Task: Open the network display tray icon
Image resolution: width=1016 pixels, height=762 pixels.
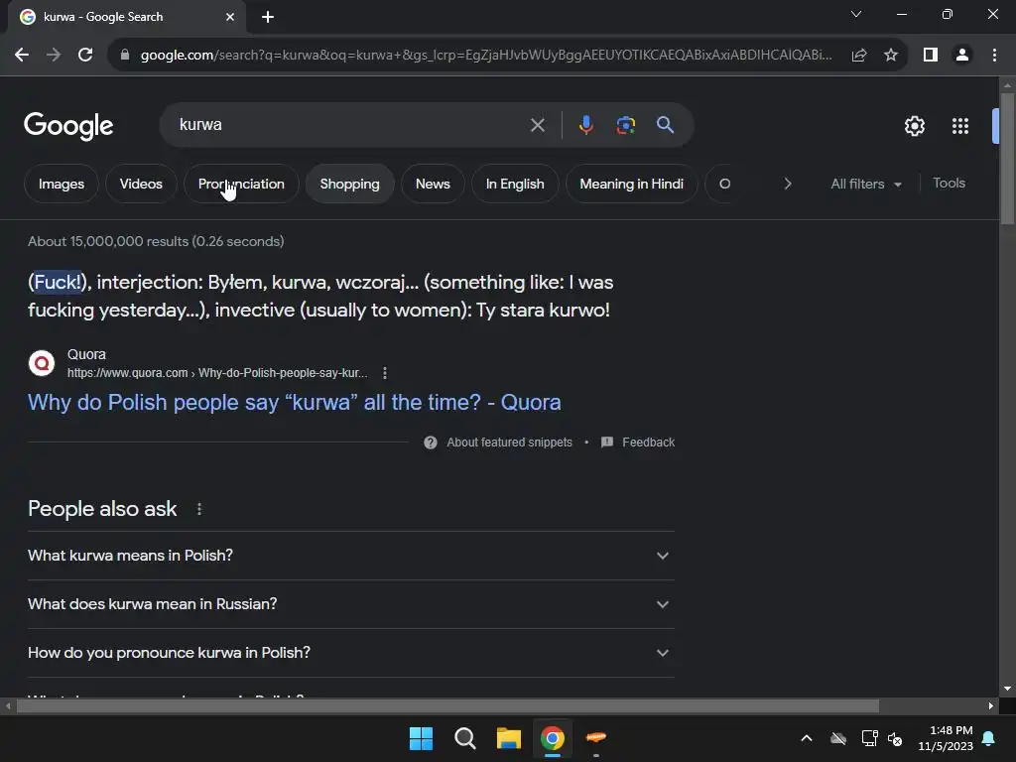Action: [869, 738]
